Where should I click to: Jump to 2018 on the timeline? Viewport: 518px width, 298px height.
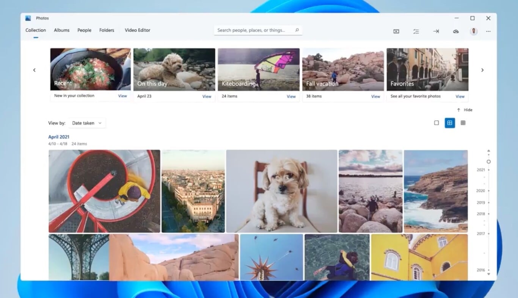pyautogui.click(x=481, y=214)
